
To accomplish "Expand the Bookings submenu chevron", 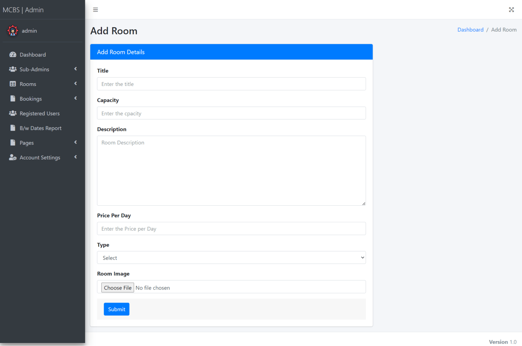I will click(x=75, y=99).
